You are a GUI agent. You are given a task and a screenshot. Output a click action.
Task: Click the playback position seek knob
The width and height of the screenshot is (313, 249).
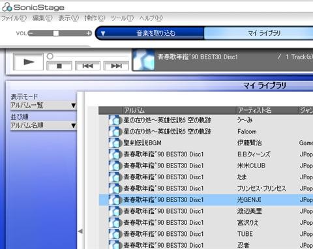50,56
